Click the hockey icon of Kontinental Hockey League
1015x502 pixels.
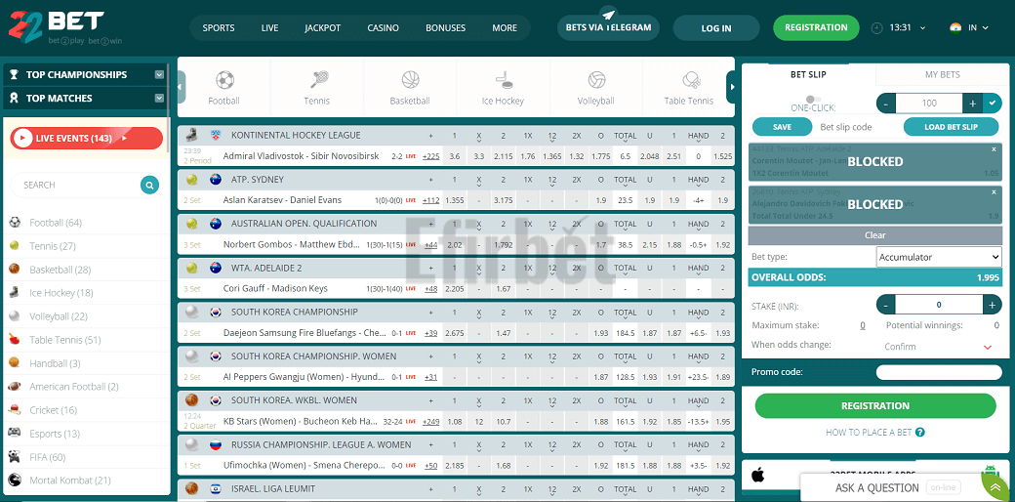tap(191, 136)
